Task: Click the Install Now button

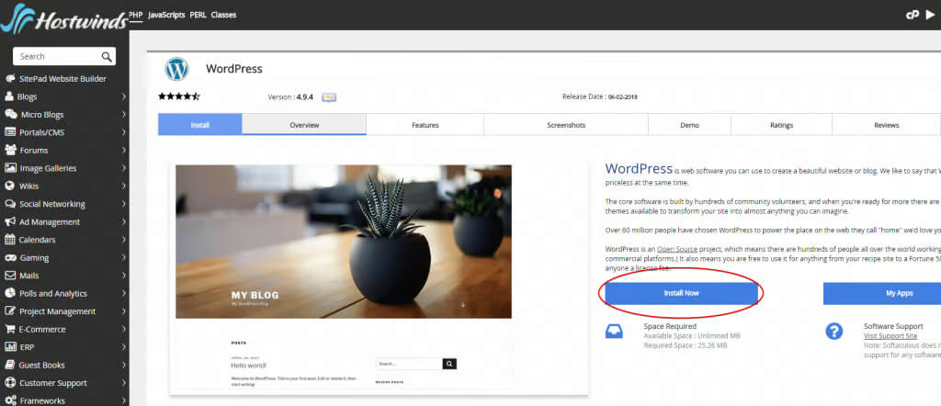Action: pos(681,293)
